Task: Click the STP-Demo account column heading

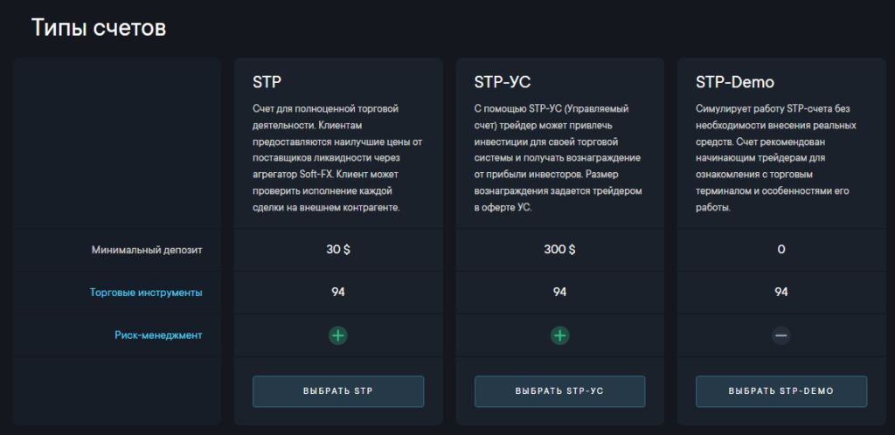Action: click(735, 83)
